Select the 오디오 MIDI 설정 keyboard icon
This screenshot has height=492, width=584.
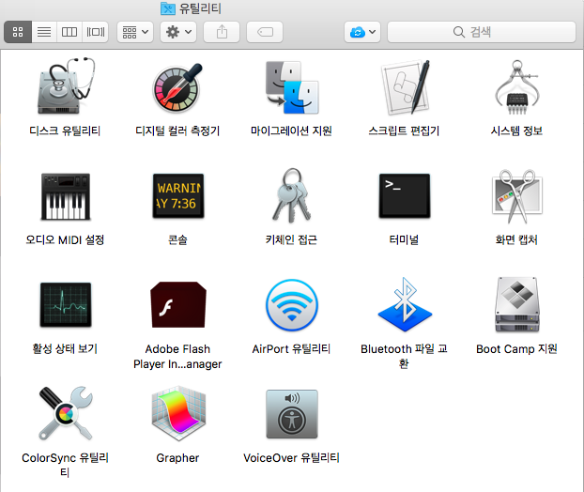(66, 196)
